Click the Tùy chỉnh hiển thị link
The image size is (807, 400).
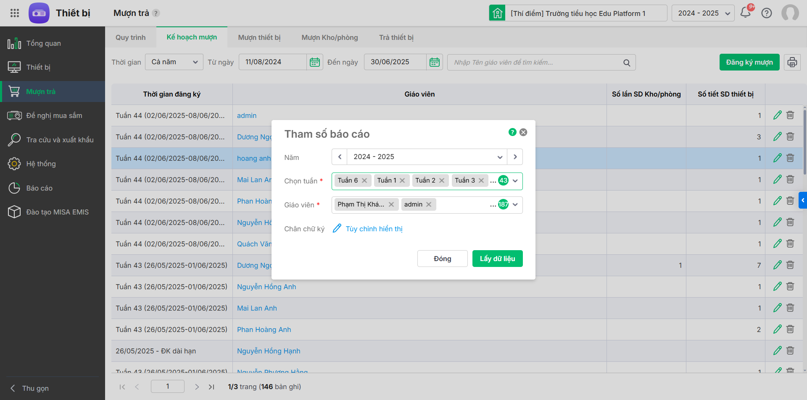coord(374,229)
